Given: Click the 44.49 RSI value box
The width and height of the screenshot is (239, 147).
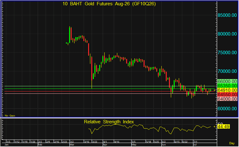Looking at the screenshot, I should click(223, 127).
